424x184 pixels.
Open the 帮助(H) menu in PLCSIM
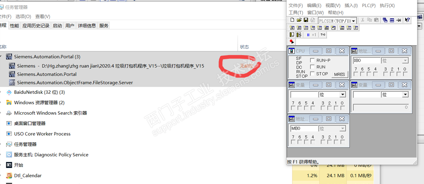pyautogui.click(x=336, y=12)
